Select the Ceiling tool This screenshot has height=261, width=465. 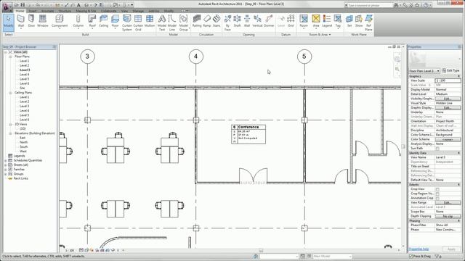103,21
